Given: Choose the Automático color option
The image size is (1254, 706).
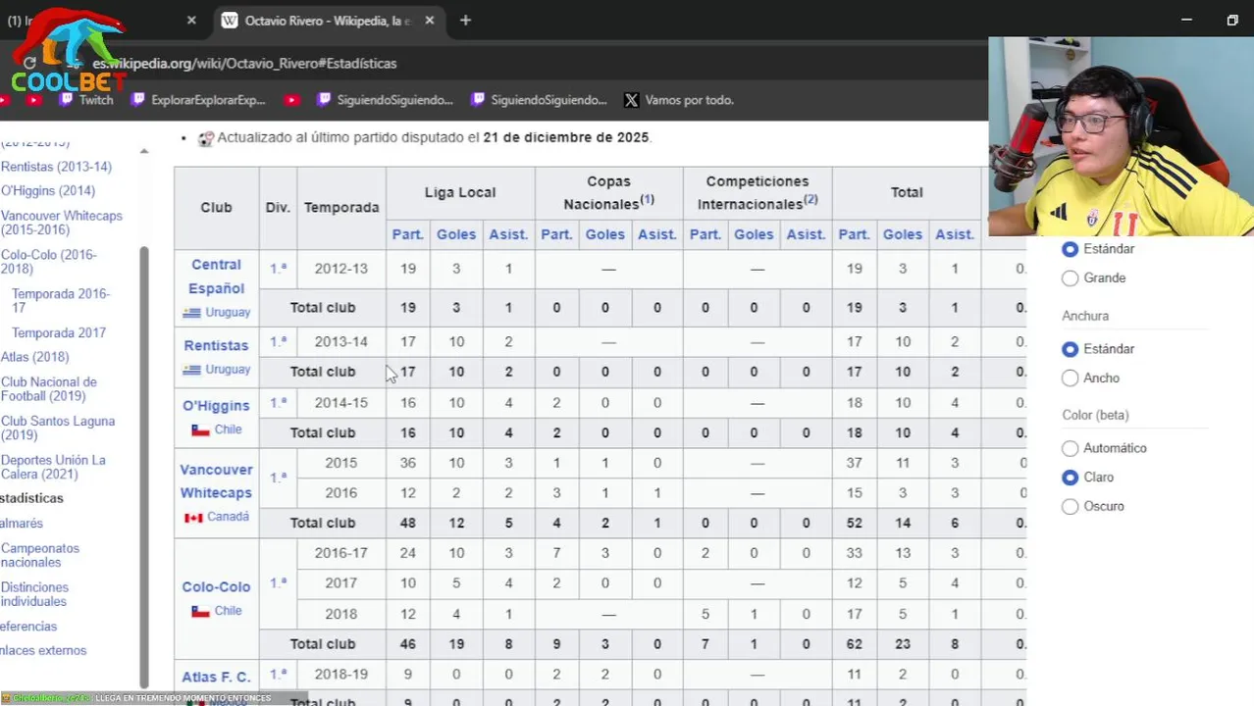Looking at the screenshot, I should pyautogui.click(x=1071, y=448).
